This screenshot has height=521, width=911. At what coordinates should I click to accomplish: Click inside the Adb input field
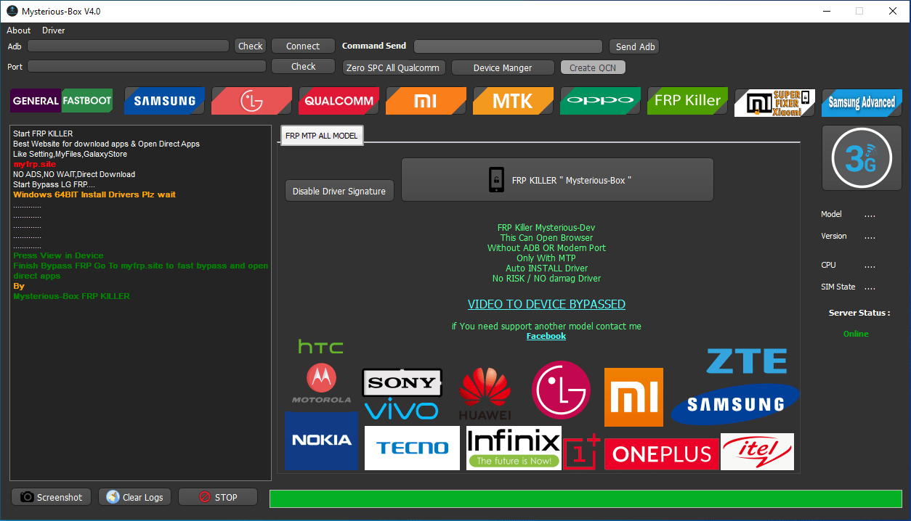pos(128,46)
